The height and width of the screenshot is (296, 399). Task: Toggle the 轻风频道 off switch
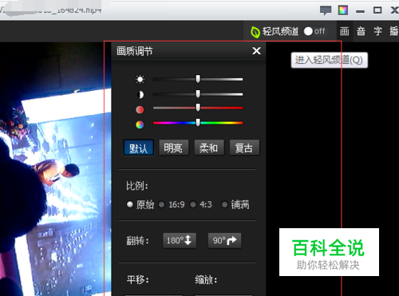(315, 31)
